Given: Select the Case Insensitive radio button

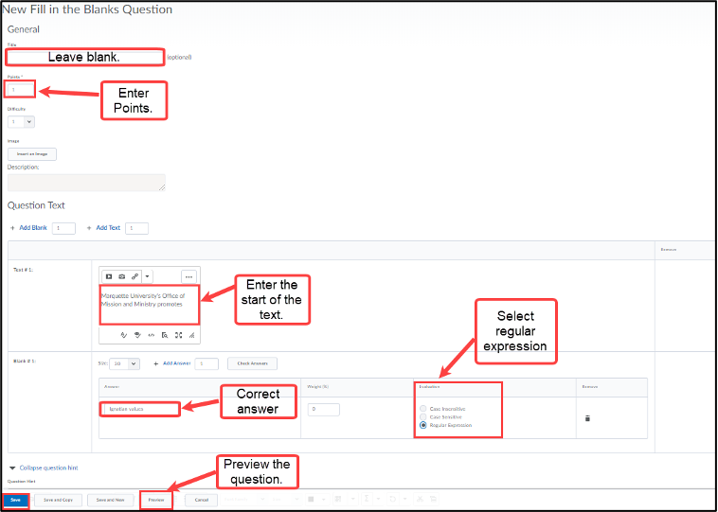Looking at the screenshot, I should tap(422, 408).
